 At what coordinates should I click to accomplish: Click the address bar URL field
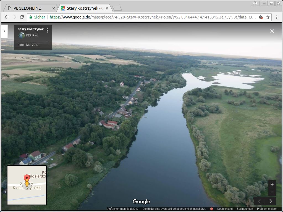[x=152, y=17]
